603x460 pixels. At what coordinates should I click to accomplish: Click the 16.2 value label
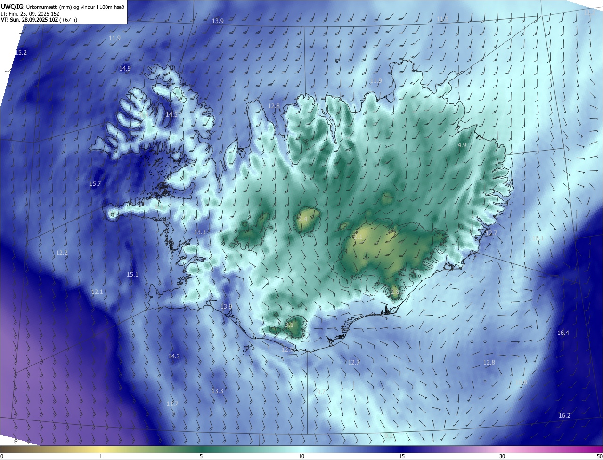pyautogui.click(x=564, y=415)
